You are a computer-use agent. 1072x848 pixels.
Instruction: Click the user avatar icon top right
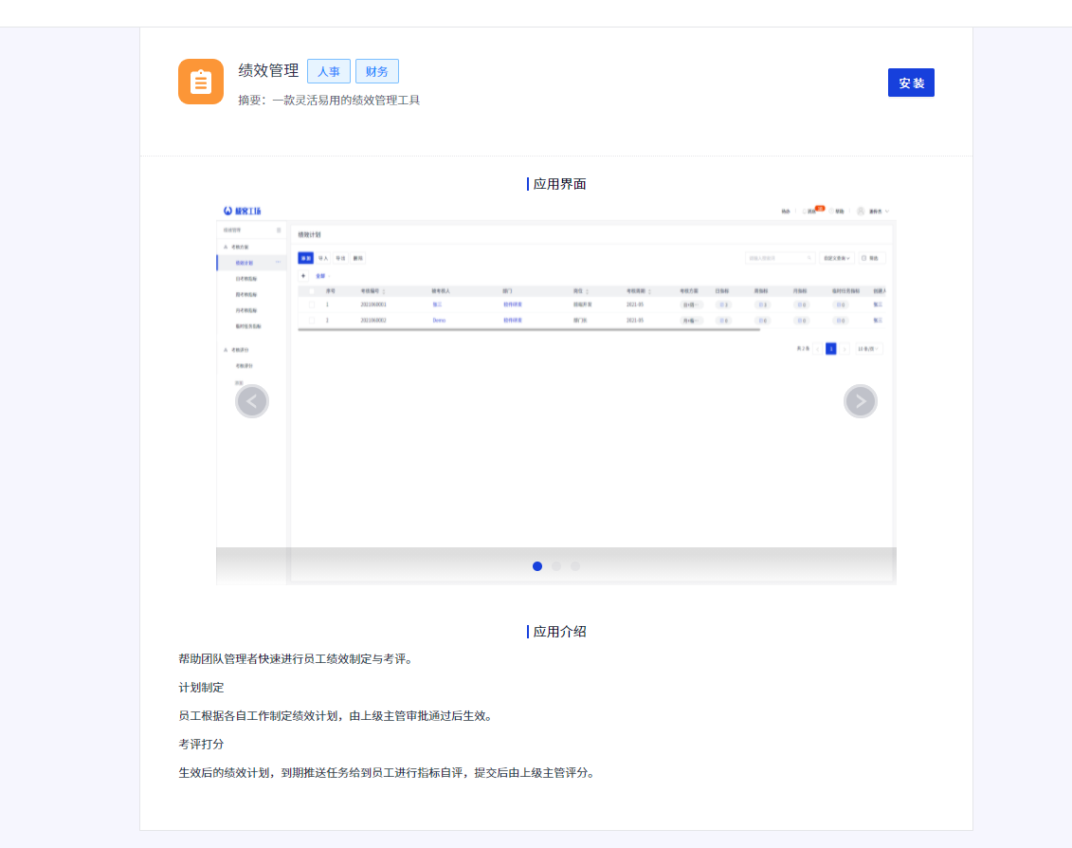tap(861, 211)
